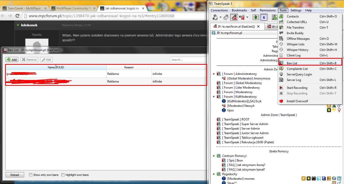The width and height of the screenshot is (344, 184).
Task: Click the Client Log icon in Tools menu
Action: point(281,55)
